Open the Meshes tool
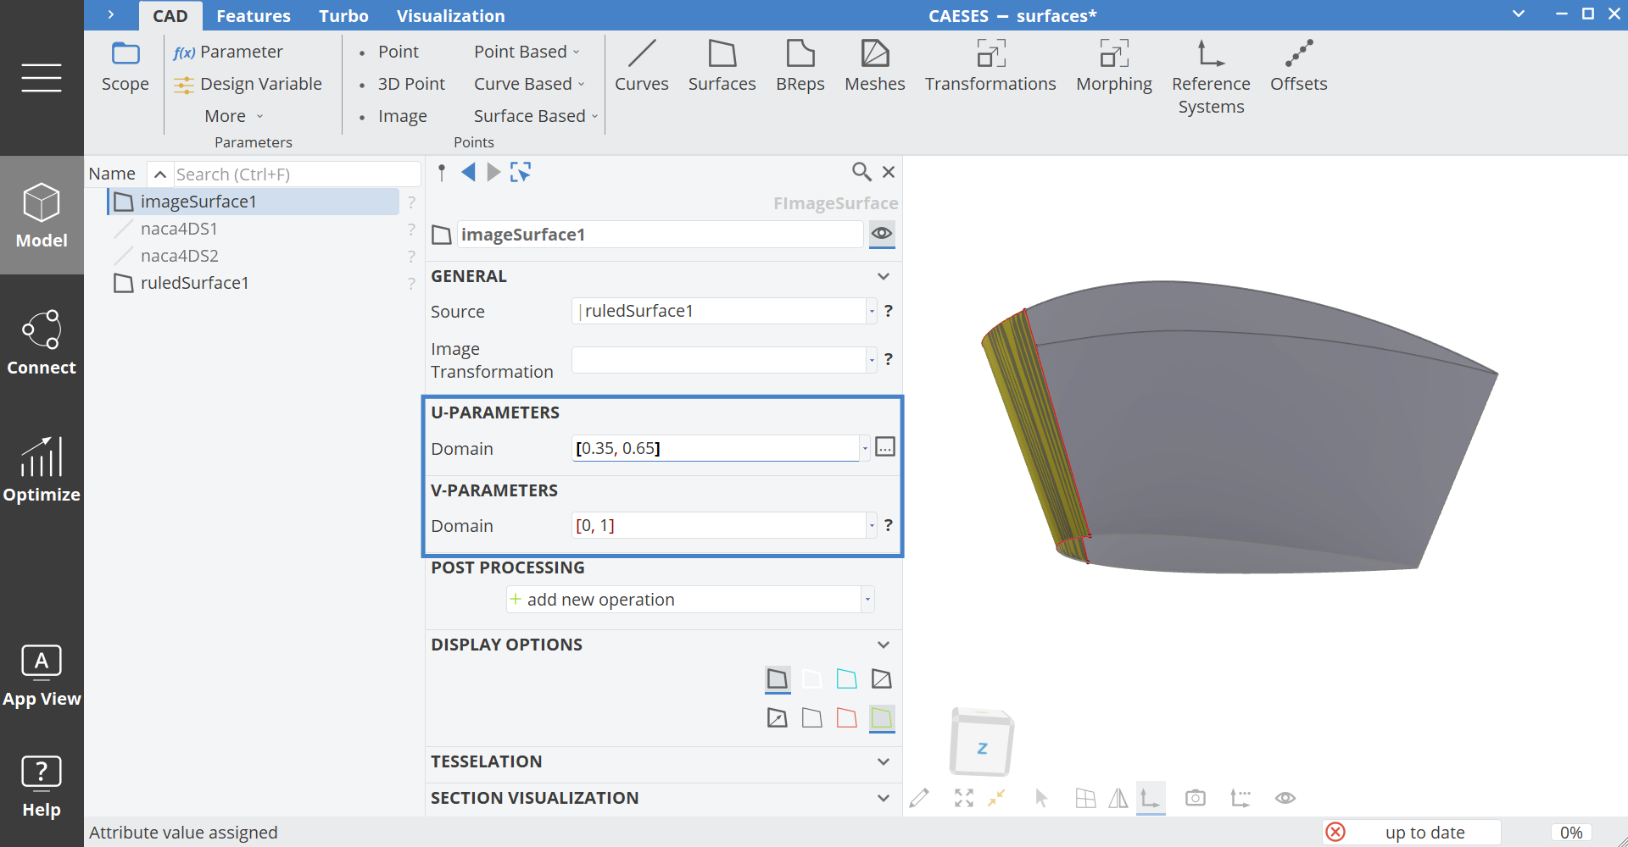The width and height of the screenshot is (1628, 847). click(x=874, y=66)
